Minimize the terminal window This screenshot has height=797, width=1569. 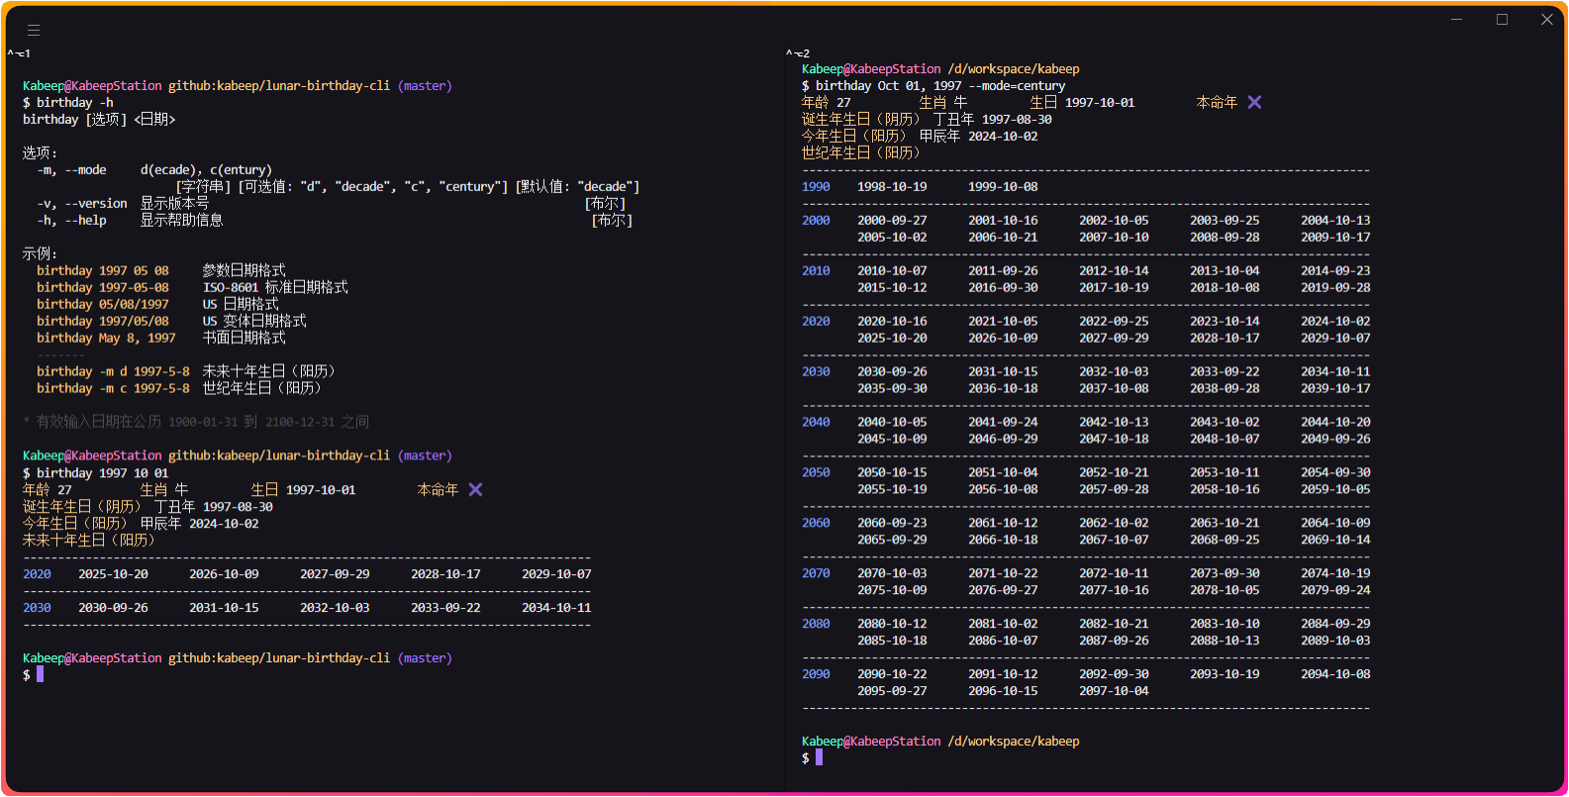point(1456,20)
